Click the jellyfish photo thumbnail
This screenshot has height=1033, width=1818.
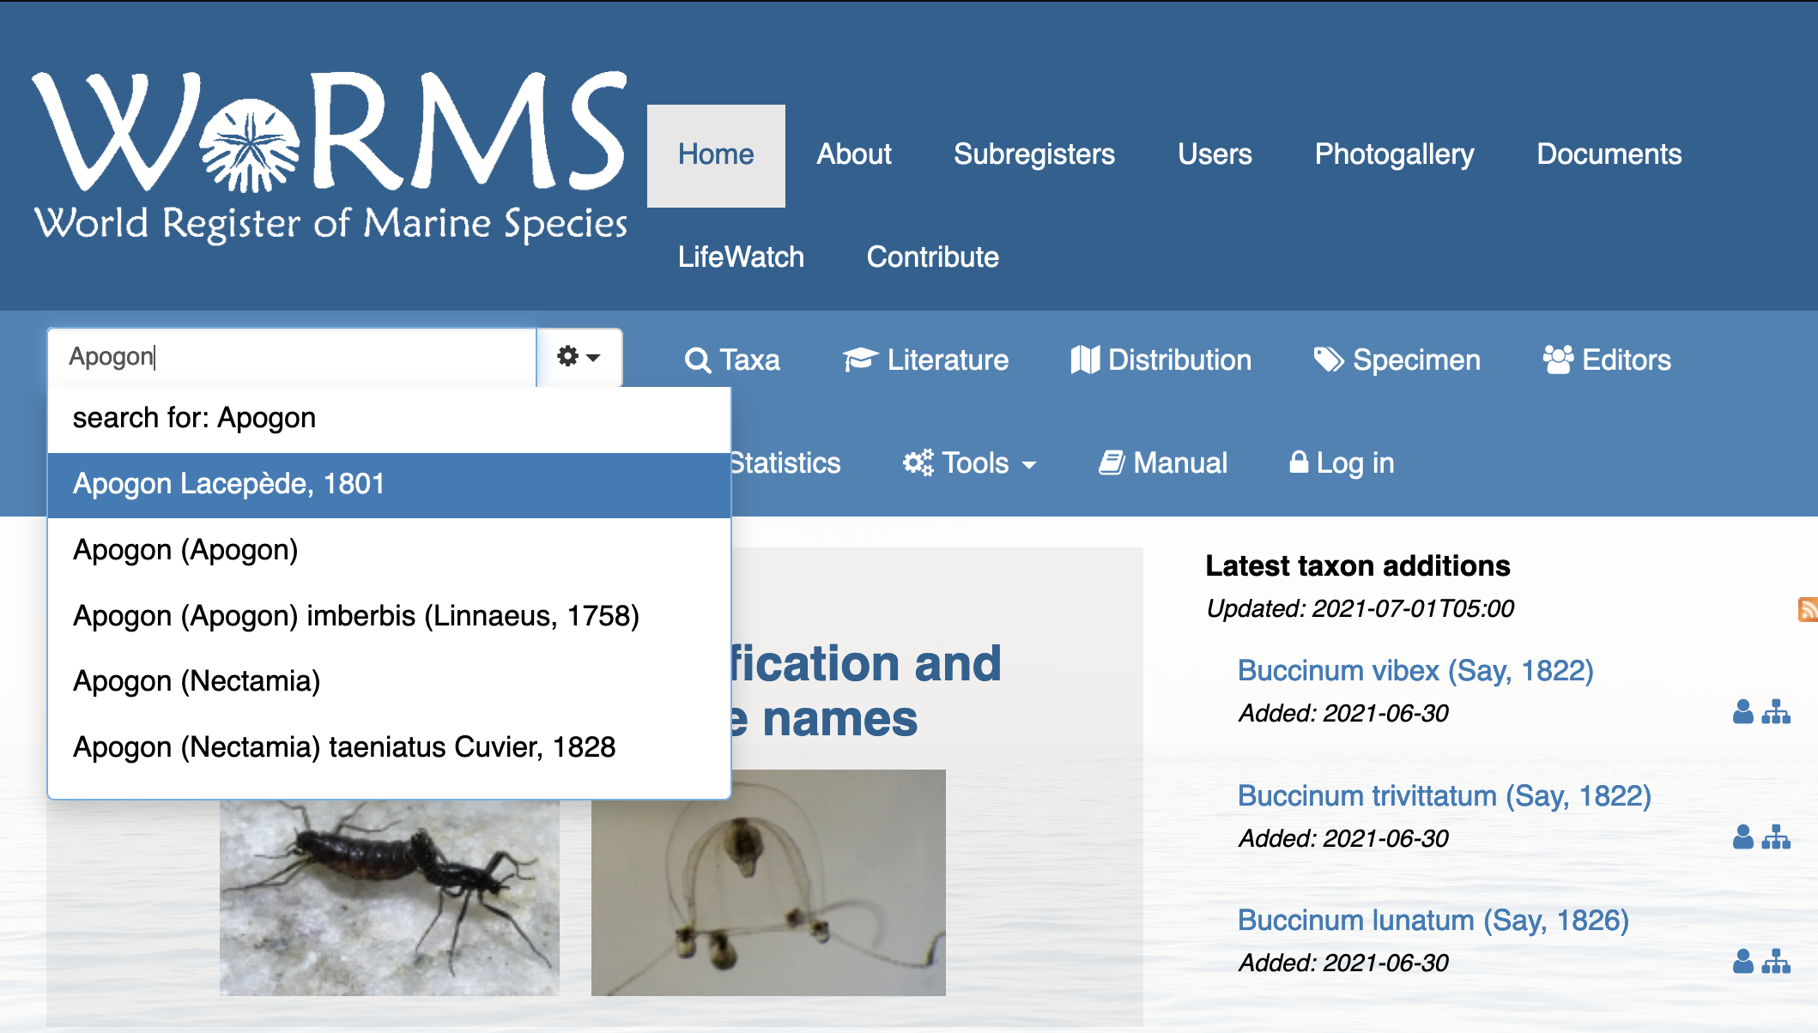click(768, 882)
